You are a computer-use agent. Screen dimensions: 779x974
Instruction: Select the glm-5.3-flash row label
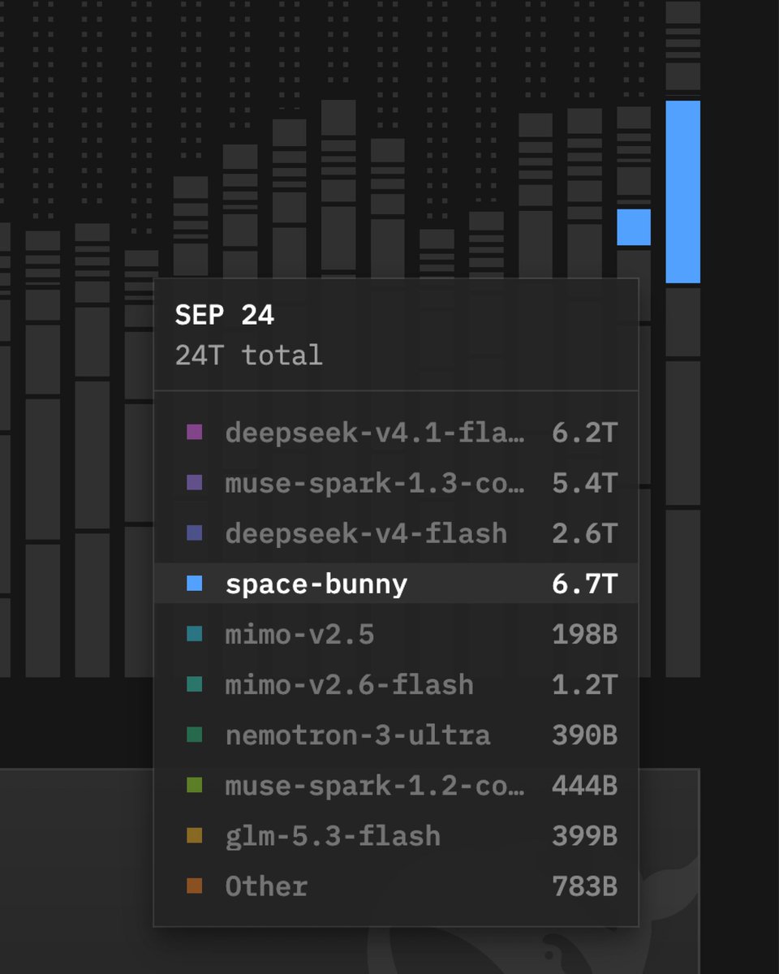coord(333,835)
